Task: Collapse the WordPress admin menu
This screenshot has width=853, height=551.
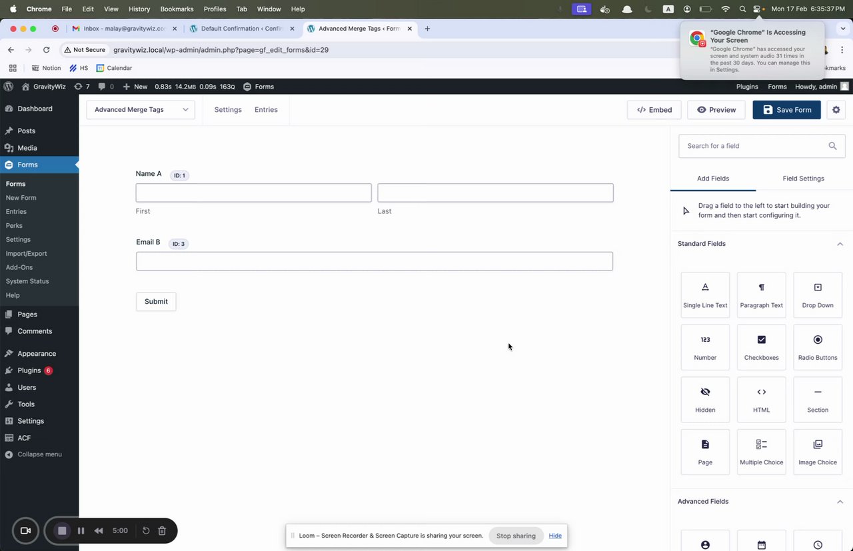Action: 33,454
